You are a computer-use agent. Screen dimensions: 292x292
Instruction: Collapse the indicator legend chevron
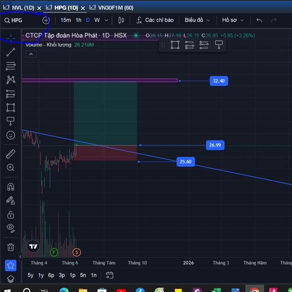pos(31,54)
